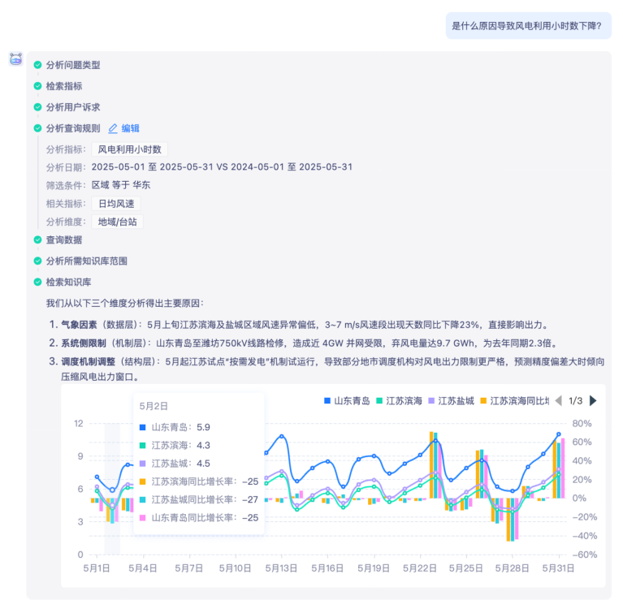Click the 地域/台站 dimension tag
The width and height of the screenshot is (623, 600).
click(x=117, y=222)
